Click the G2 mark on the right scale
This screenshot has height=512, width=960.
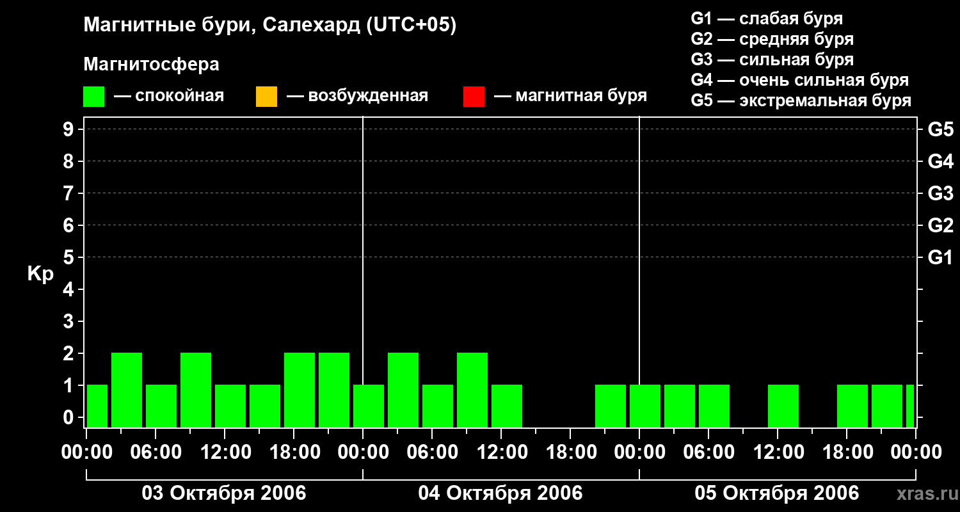[940, 225]
